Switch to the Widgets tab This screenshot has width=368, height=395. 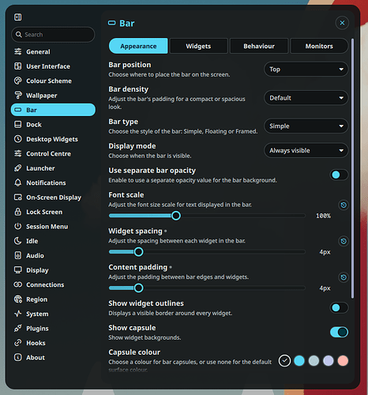click(x=198, y=46)
